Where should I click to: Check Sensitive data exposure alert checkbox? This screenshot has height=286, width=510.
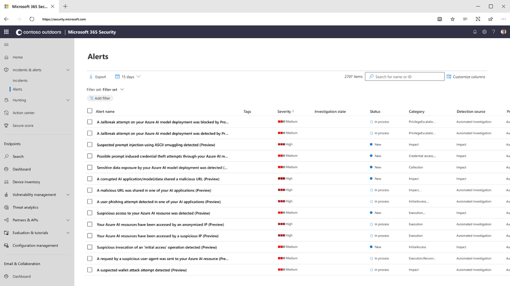click(90, 167)
